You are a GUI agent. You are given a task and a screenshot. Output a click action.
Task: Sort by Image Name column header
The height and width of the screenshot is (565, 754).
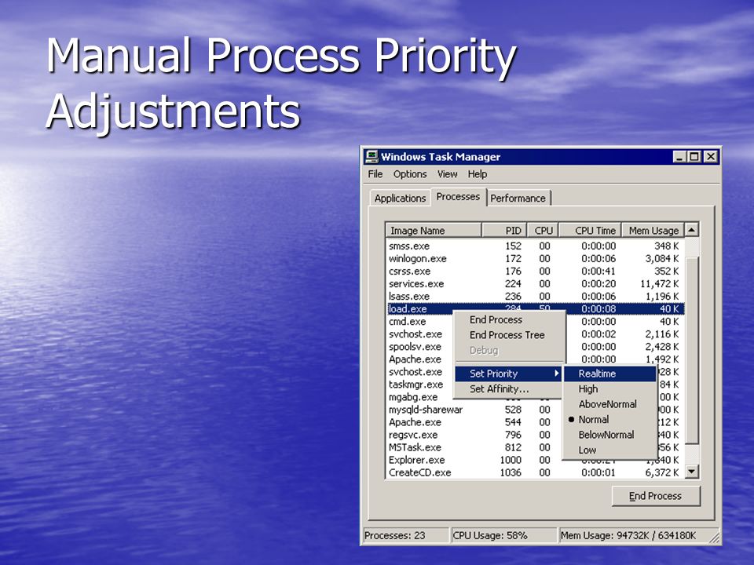pos(434,230)
